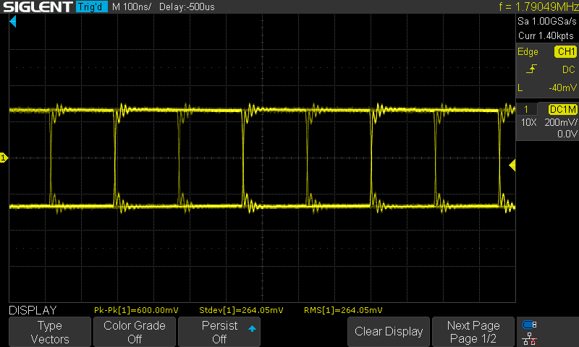Click the rising edge trigger slope icon
This screenshot has width=579, height=347.
(x=533, y=69)
